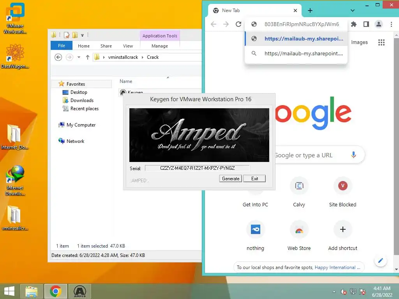Image resolution: width=399 pixels, height=299 pixels.
Task: Go forward in File Explorer
Action: (69, 57)
